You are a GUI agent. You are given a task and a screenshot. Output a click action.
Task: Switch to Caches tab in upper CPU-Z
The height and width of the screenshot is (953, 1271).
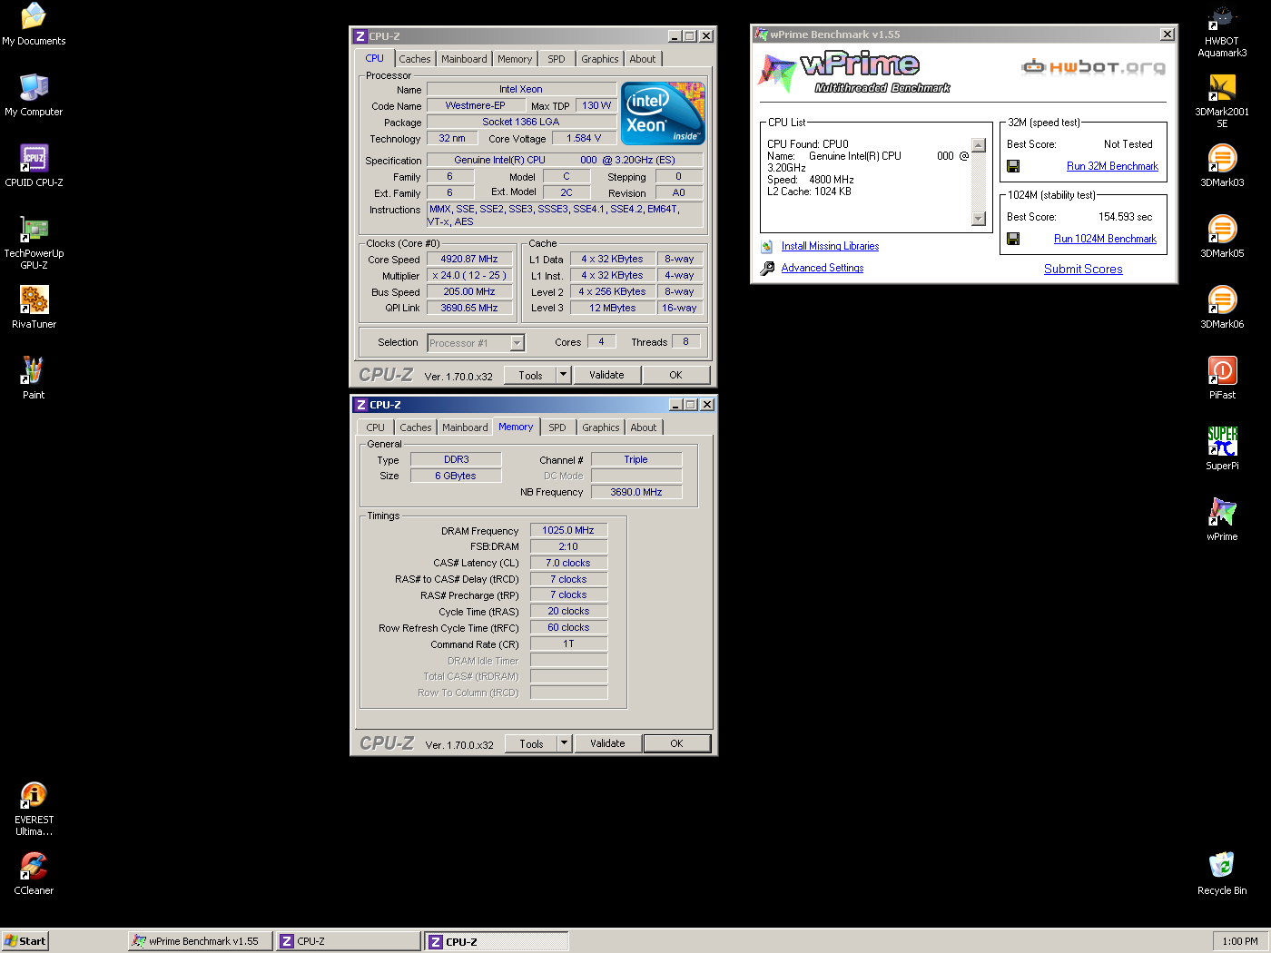click(x=415, y=59)
